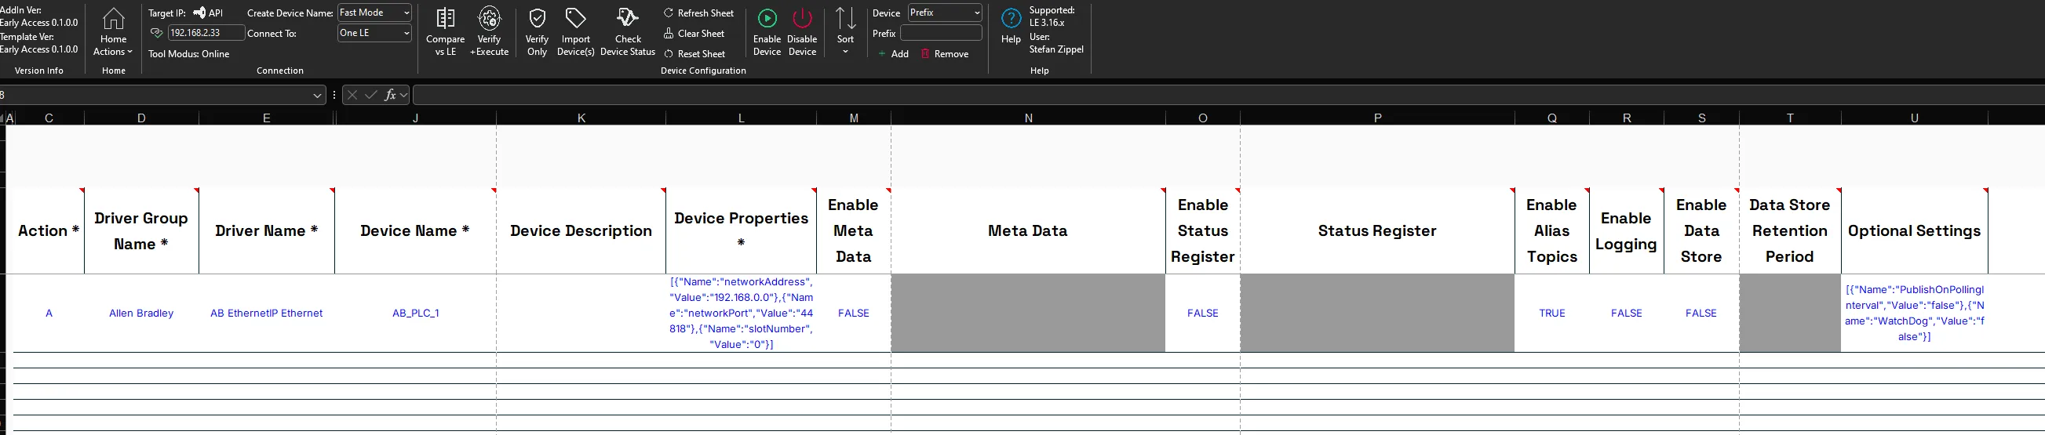Select Enable Logging FALSE cell

coord(1627,313)
